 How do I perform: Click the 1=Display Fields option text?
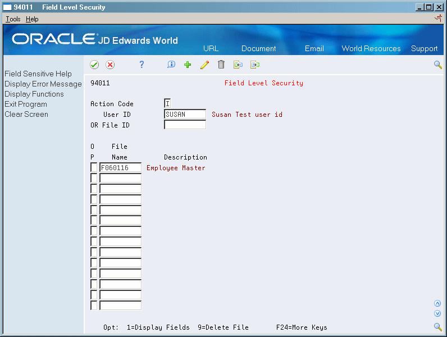click(x=158, y=327)
